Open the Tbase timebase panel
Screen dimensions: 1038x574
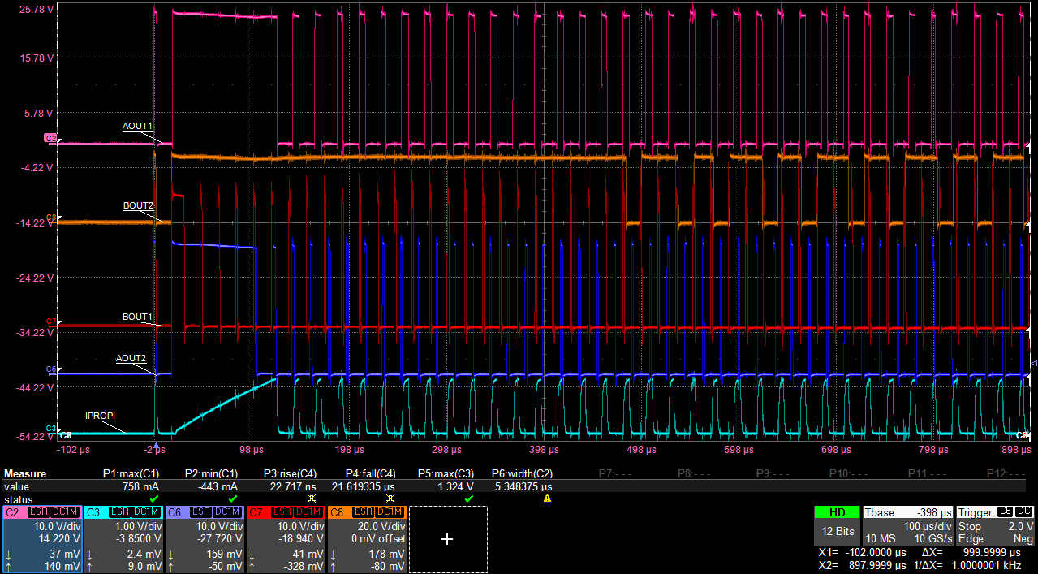(x=881, y=511)
